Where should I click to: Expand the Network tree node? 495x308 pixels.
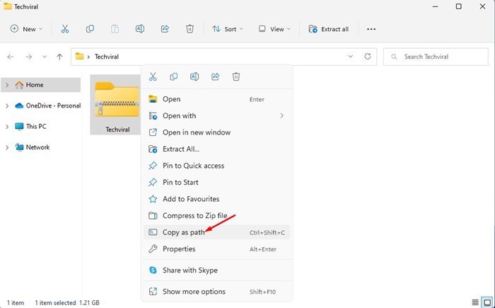7,147
